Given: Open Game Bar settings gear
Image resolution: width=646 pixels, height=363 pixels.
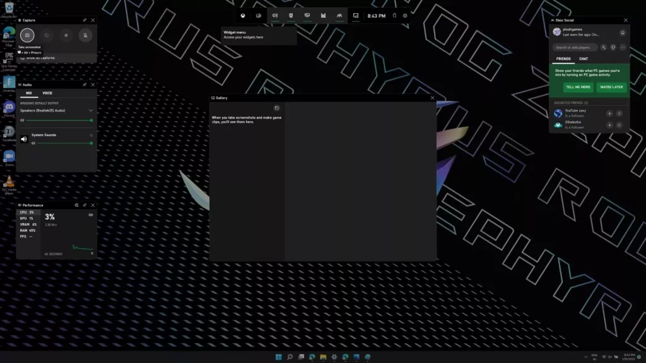Looking at the screenshot, I should 405,16.
